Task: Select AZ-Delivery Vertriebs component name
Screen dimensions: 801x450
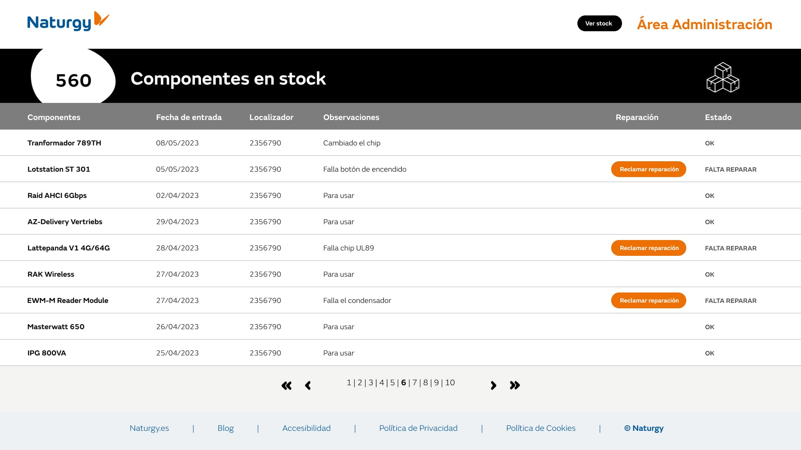Action: 65,222
